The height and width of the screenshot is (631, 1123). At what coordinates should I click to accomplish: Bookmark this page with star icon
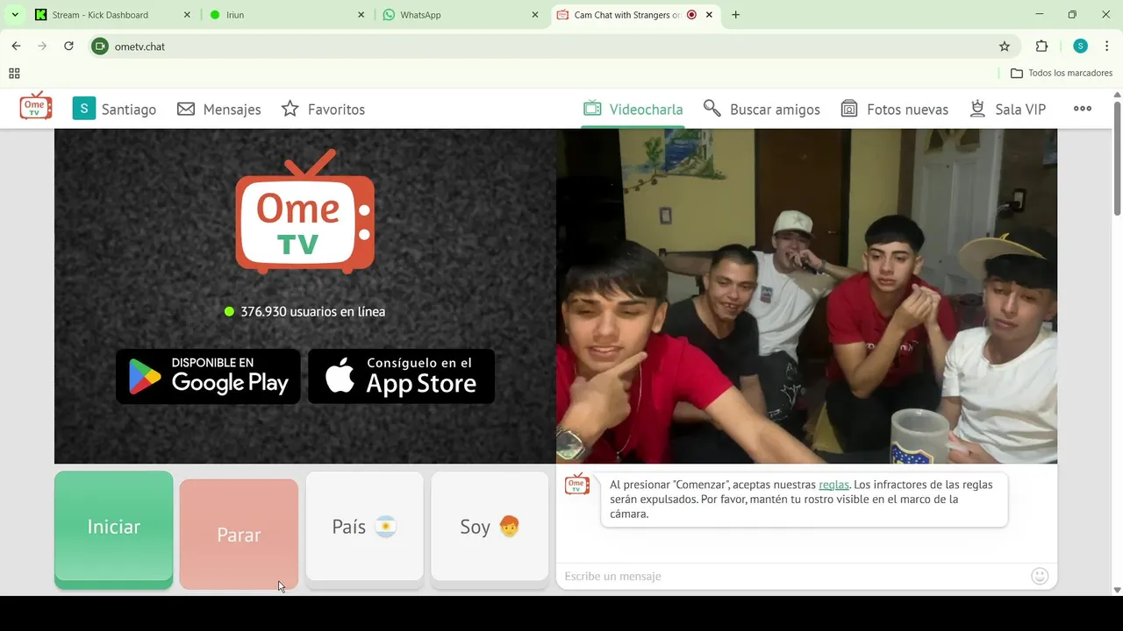click(x=1005, y=46)
